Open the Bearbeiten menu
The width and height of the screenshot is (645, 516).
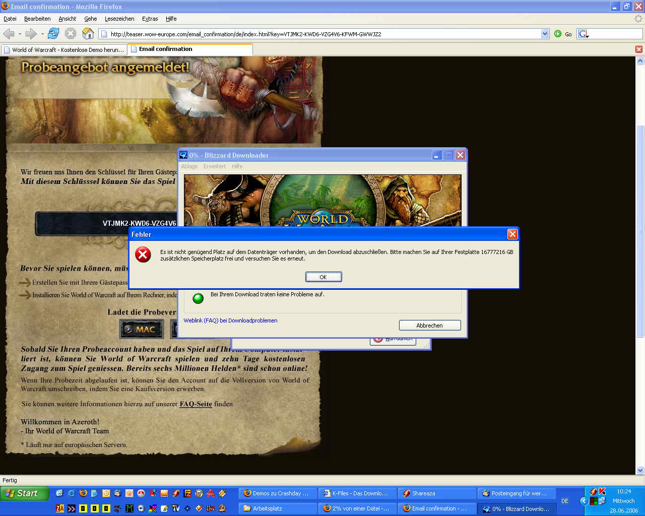point(37,19)
